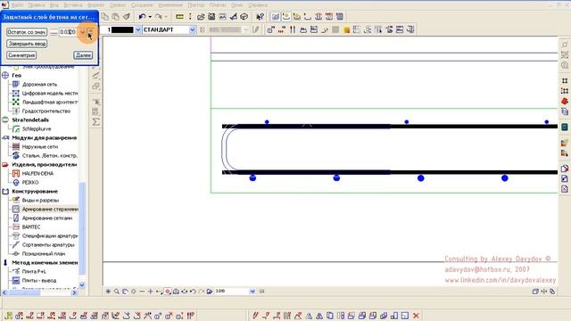Click the open folder icon in the top toolbar
The height and width of the screenshot is (321, 571).
[x=201, y=17]
